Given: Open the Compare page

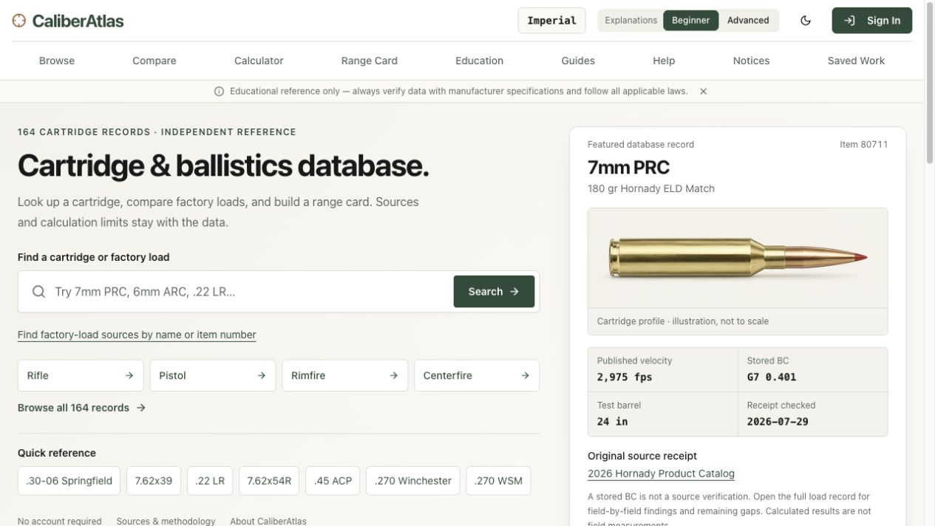Looking at the screenshot, I should click(x=154, y=61).
